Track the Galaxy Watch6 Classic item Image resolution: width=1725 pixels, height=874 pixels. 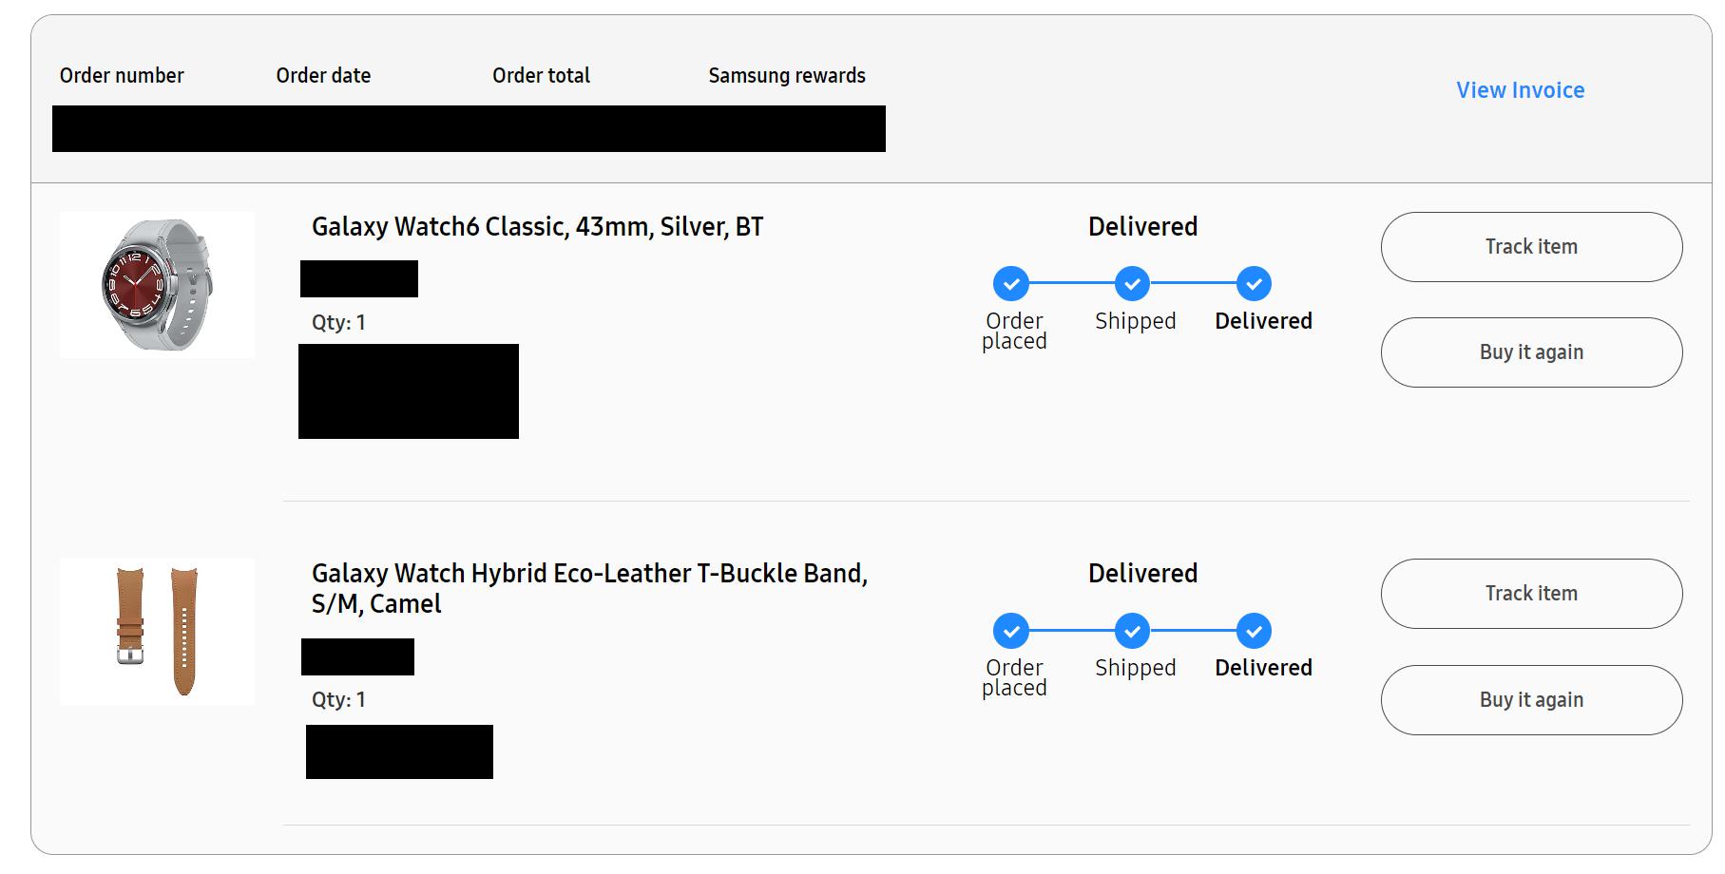pyautogui.click(x=1530, y=247)
